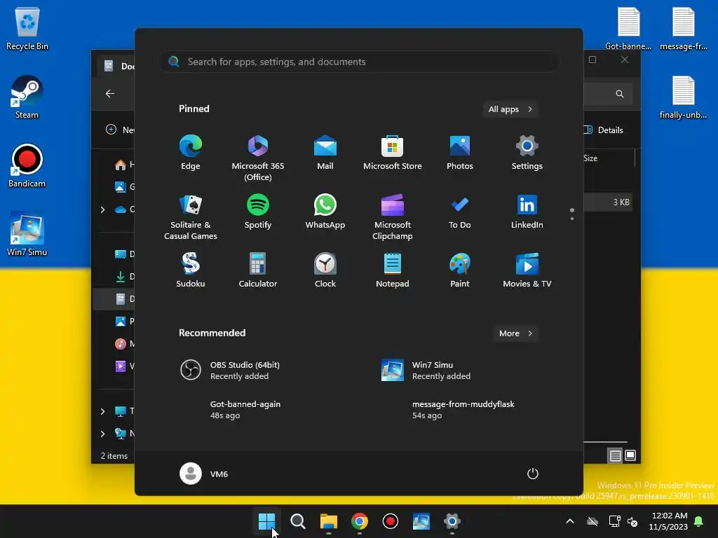Open the muted volume tray icon
This screenshot has width=718, height=538.
pos(632,521)
